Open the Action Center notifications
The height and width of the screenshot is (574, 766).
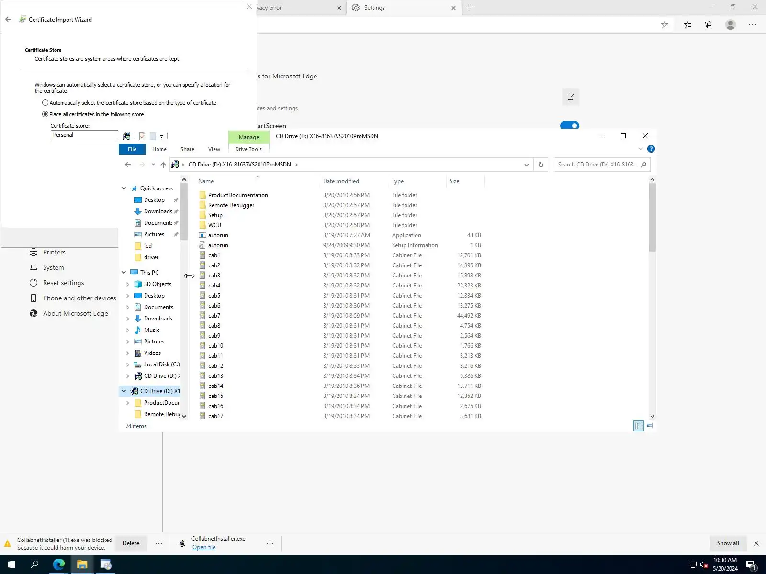tap(751, 565)
